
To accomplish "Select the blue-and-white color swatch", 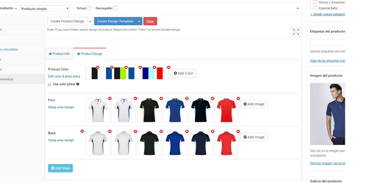I will [134, 74].
